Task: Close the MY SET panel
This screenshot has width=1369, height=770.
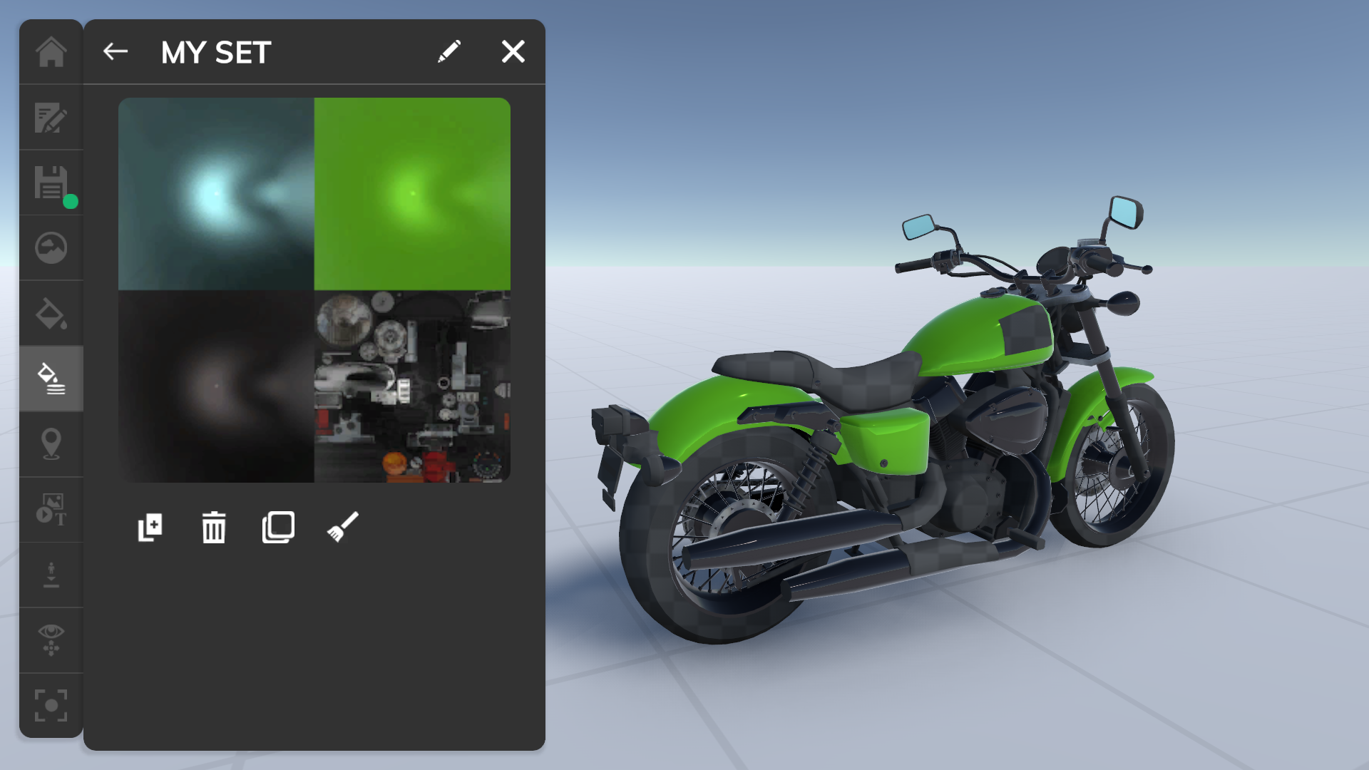Action: coord(513,51)
